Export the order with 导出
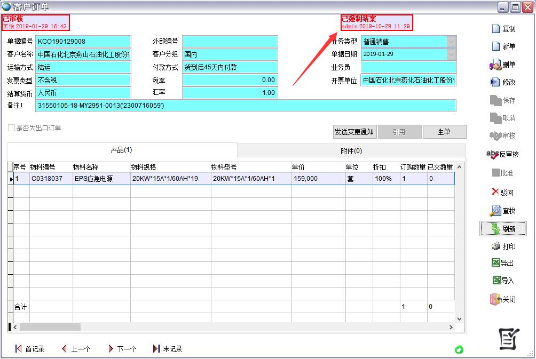Image resolution: width=536 pixels, height=359 pixels. tap(495, 263)
